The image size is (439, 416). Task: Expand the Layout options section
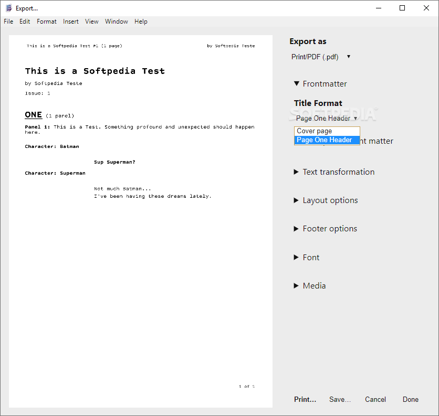[x=326, y=200]
